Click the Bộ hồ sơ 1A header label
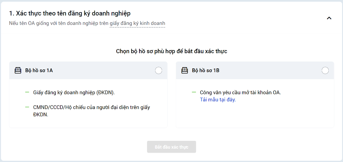 point(39,71)
